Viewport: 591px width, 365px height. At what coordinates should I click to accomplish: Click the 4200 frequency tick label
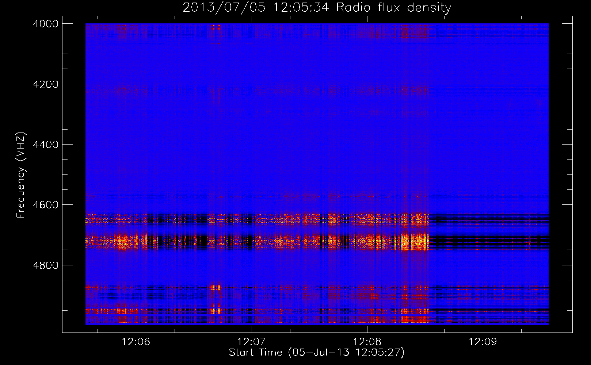pyautogui.click(x=46, y=84)
